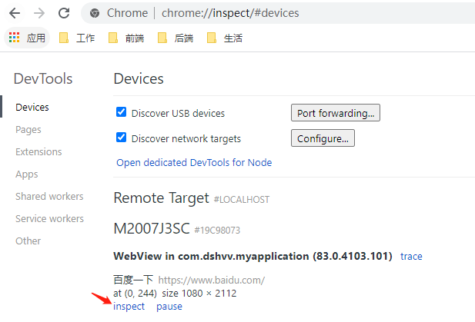Select Pages in DevTools sidebar
The image size is (475, 322).
[28, 130]
